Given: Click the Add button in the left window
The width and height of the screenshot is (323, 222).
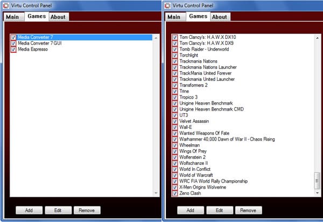Looking at the screenshot, I should 29,210.
